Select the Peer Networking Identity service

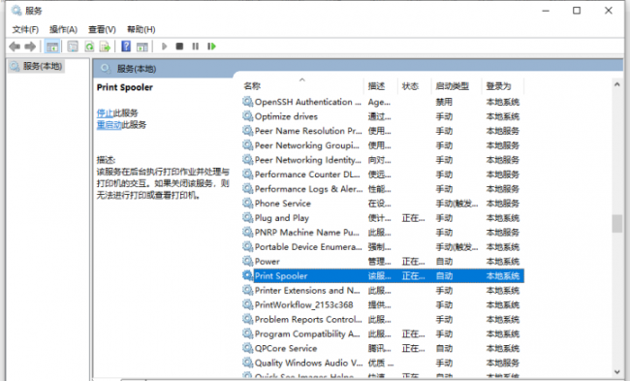click(383, 160)
